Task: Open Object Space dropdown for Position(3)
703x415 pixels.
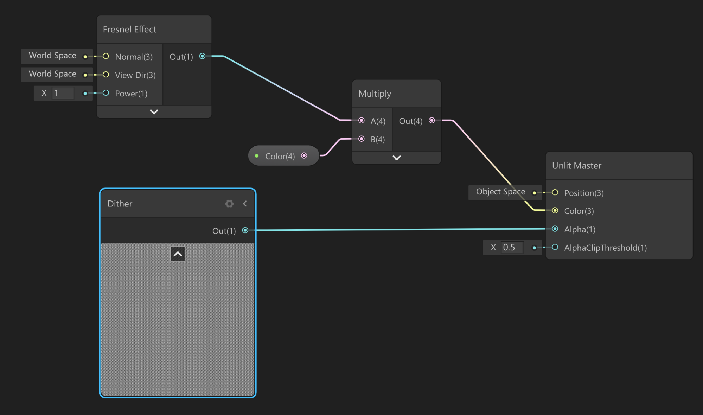Action: pyautogui.click(x=500, y=192)
